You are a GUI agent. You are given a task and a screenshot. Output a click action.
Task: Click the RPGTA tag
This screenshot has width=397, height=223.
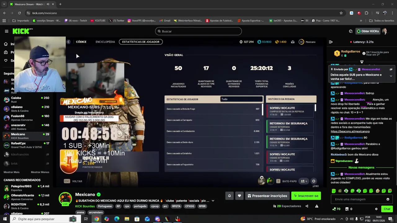pyautogui.click(x=176, y=206)
